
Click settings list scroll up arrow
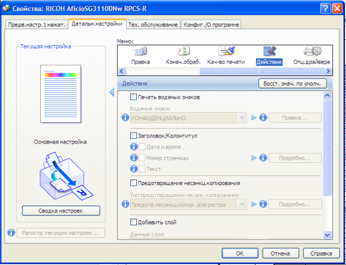tap(327, 95)
